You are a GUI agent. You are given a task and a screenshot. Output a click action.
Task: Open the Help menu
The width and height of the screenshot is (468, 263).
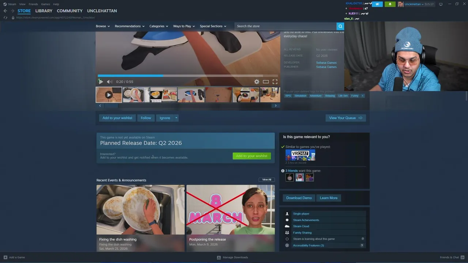tap(56, 4)
